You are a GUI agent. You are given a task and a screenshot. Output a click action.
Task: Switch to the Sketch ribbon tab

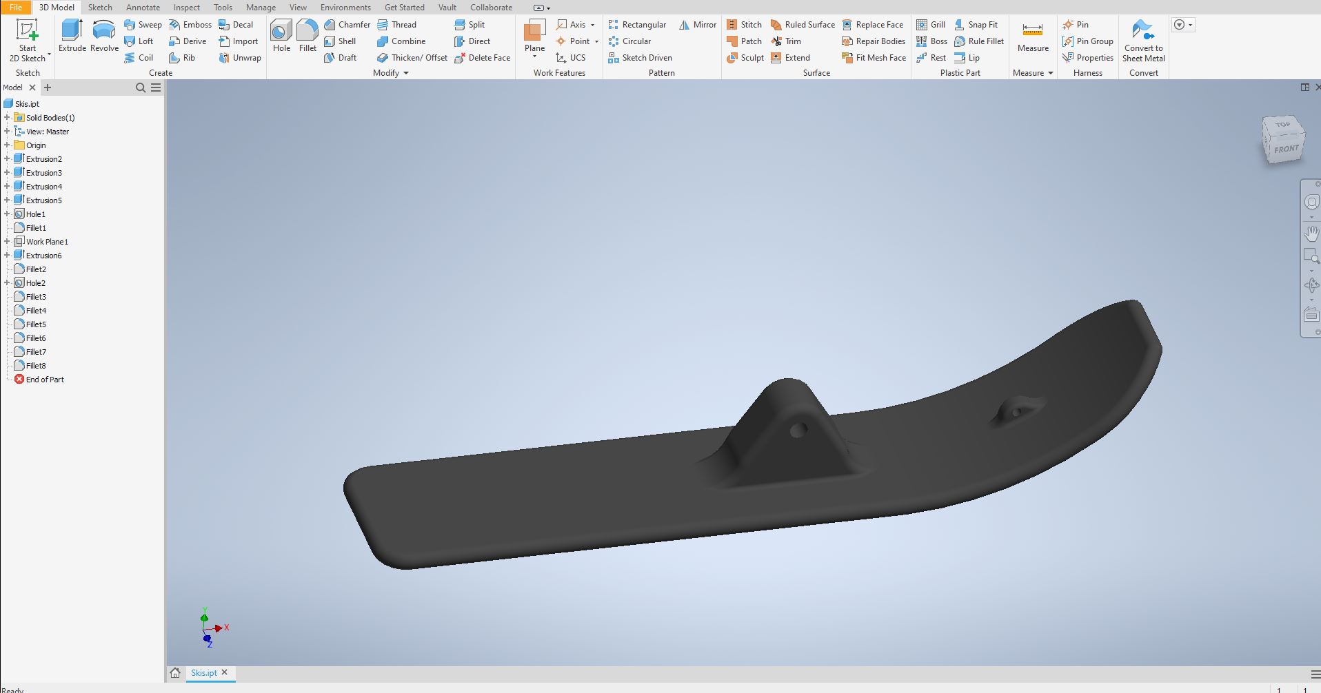point(100,8)
